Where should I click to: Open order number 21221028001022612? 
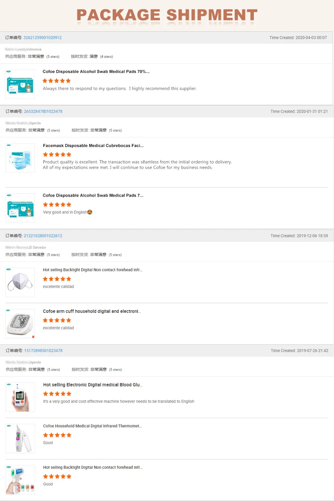click(43, 236)
